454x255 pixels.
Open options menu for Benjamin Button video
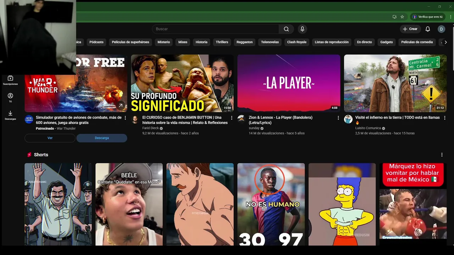232,118
